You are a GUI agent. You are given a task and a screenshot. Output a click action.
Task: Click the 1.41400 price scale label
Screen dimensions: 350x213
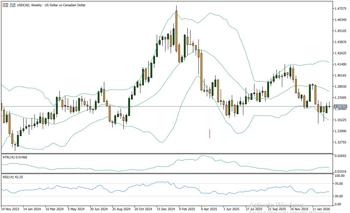coord(341,64)
